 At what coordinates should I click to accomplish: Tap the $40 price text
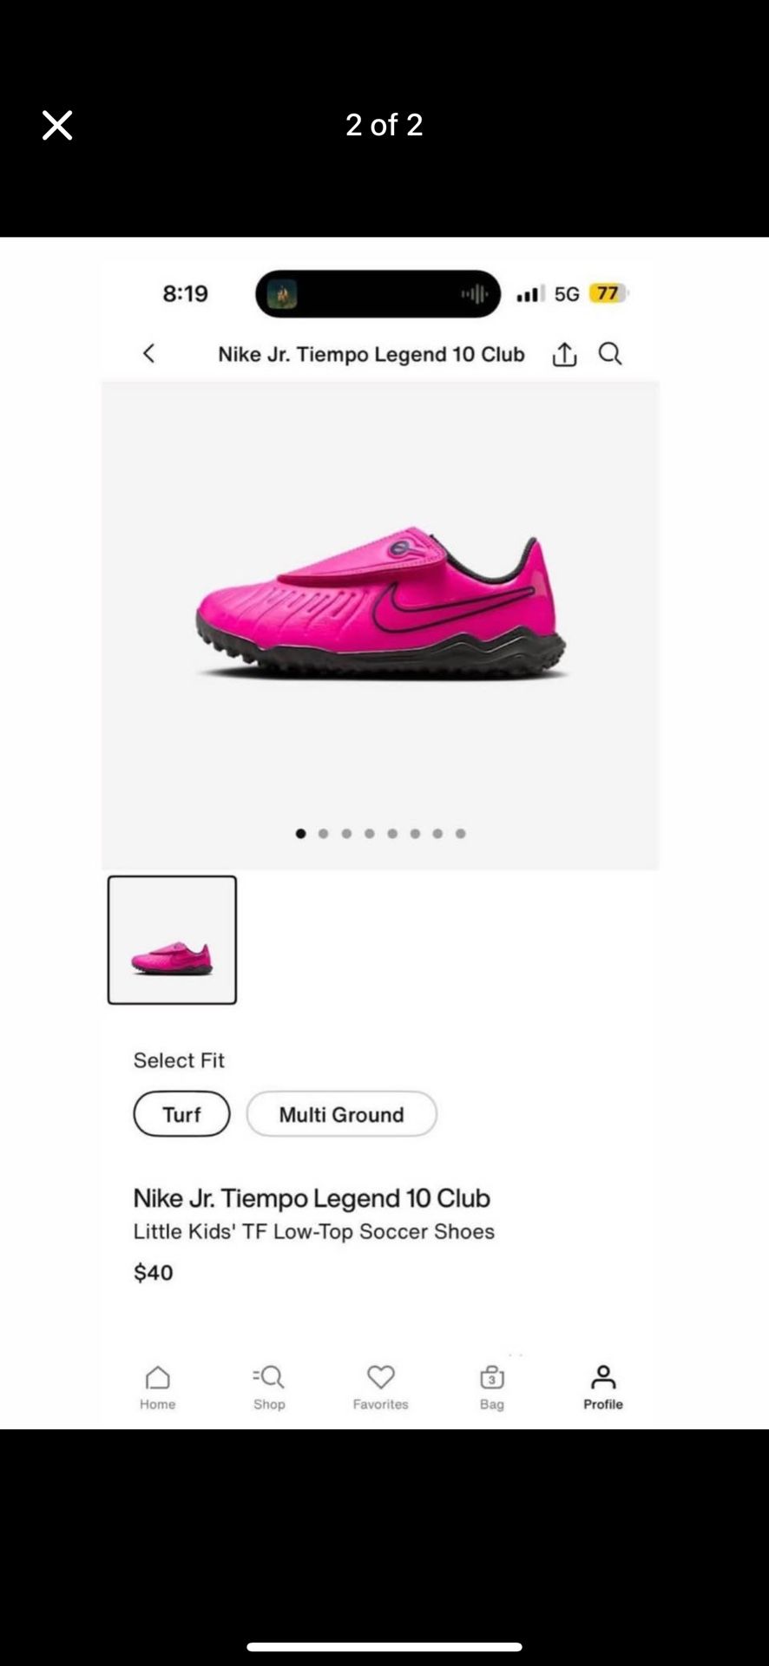tap(154, 1273)
